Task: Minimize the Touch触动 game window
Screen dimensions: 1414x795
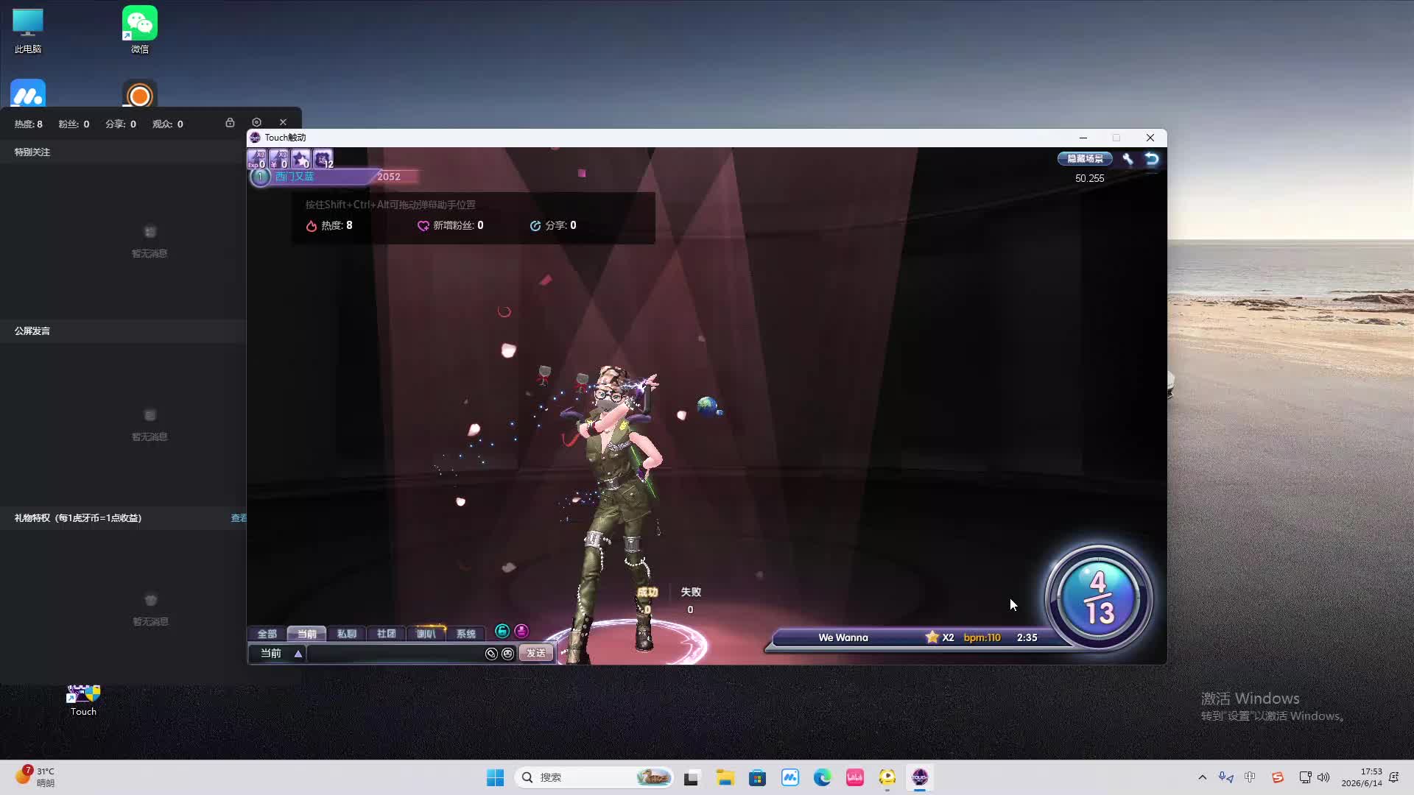Action: tap(1083, 138)
